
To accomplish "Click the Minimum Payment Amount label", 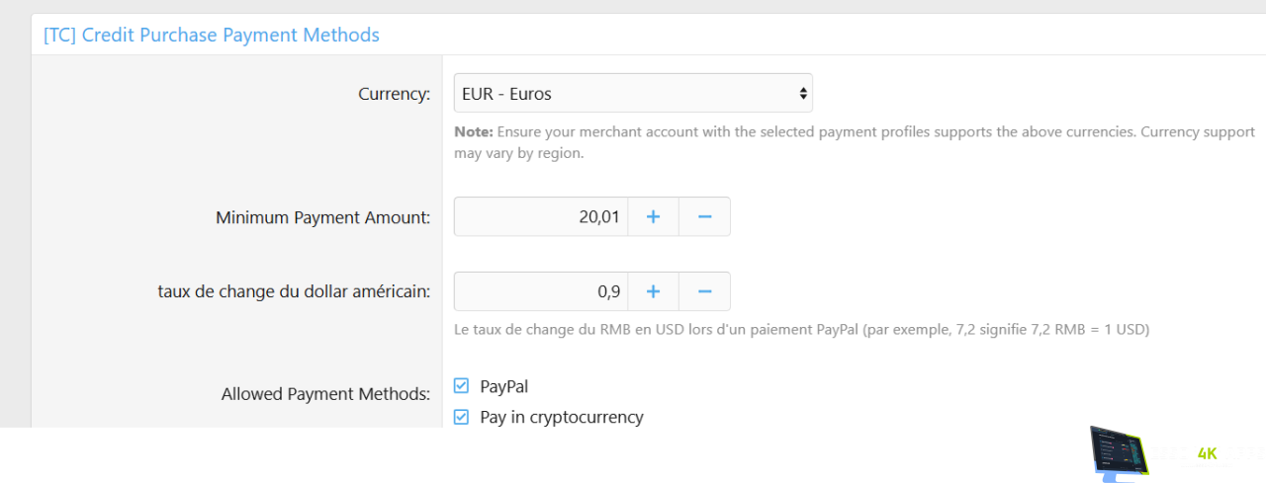I will [322, 218].
